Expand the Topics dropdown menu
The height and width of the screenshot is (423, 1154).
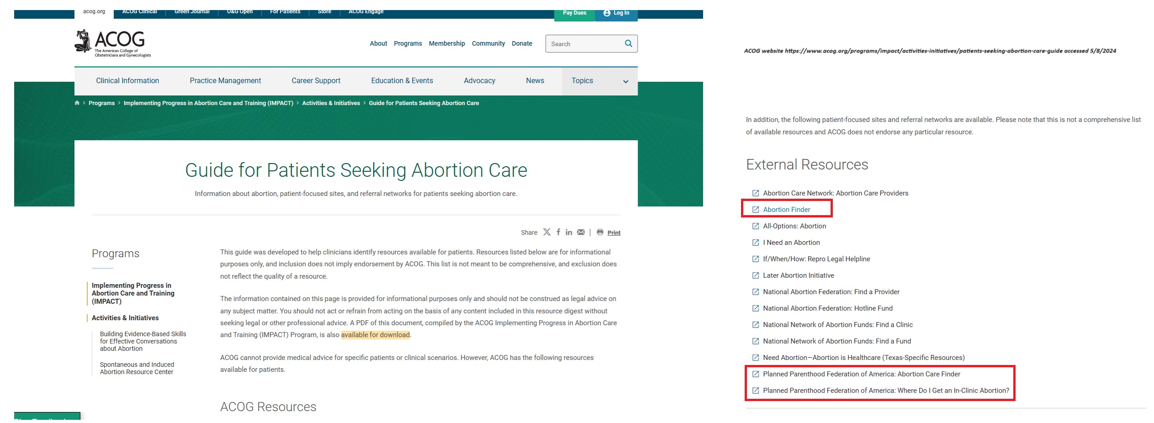click(x=600, y=81)
